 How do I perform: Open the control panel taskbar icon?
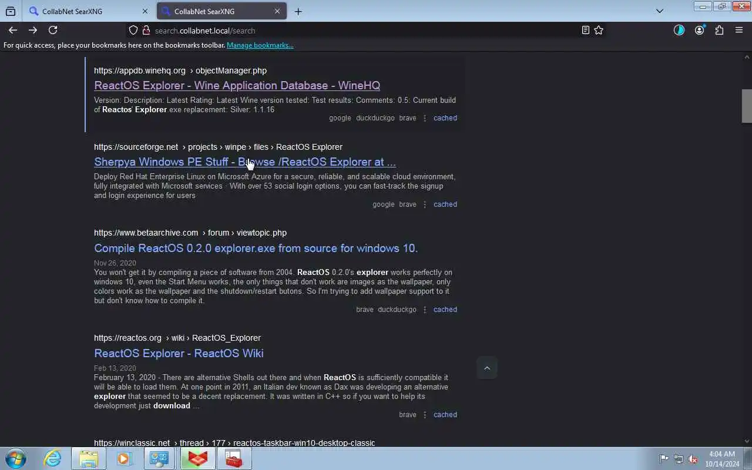tap(159, 458)
